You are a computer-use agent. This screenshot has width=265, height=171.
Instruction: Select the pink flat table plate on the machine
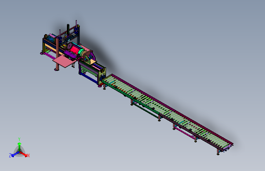(64, 61)
